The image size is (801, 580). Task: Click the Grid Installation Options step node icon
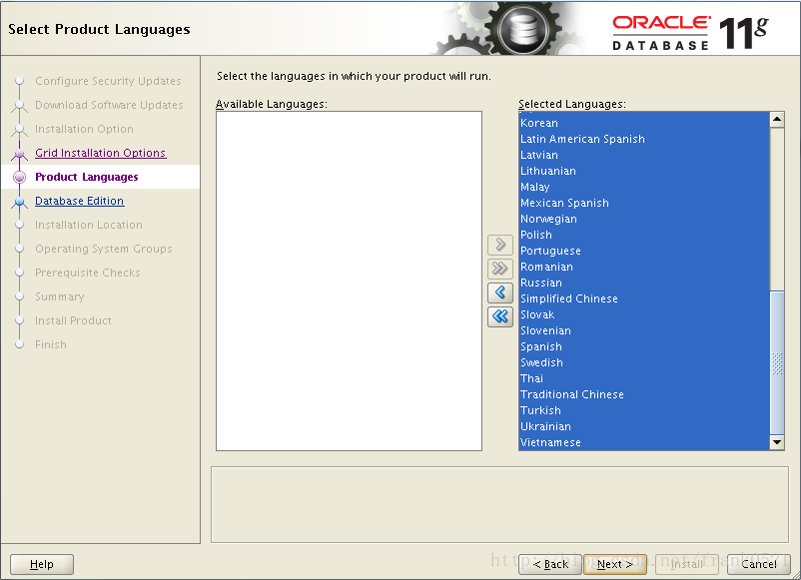[x=19, y=154]
